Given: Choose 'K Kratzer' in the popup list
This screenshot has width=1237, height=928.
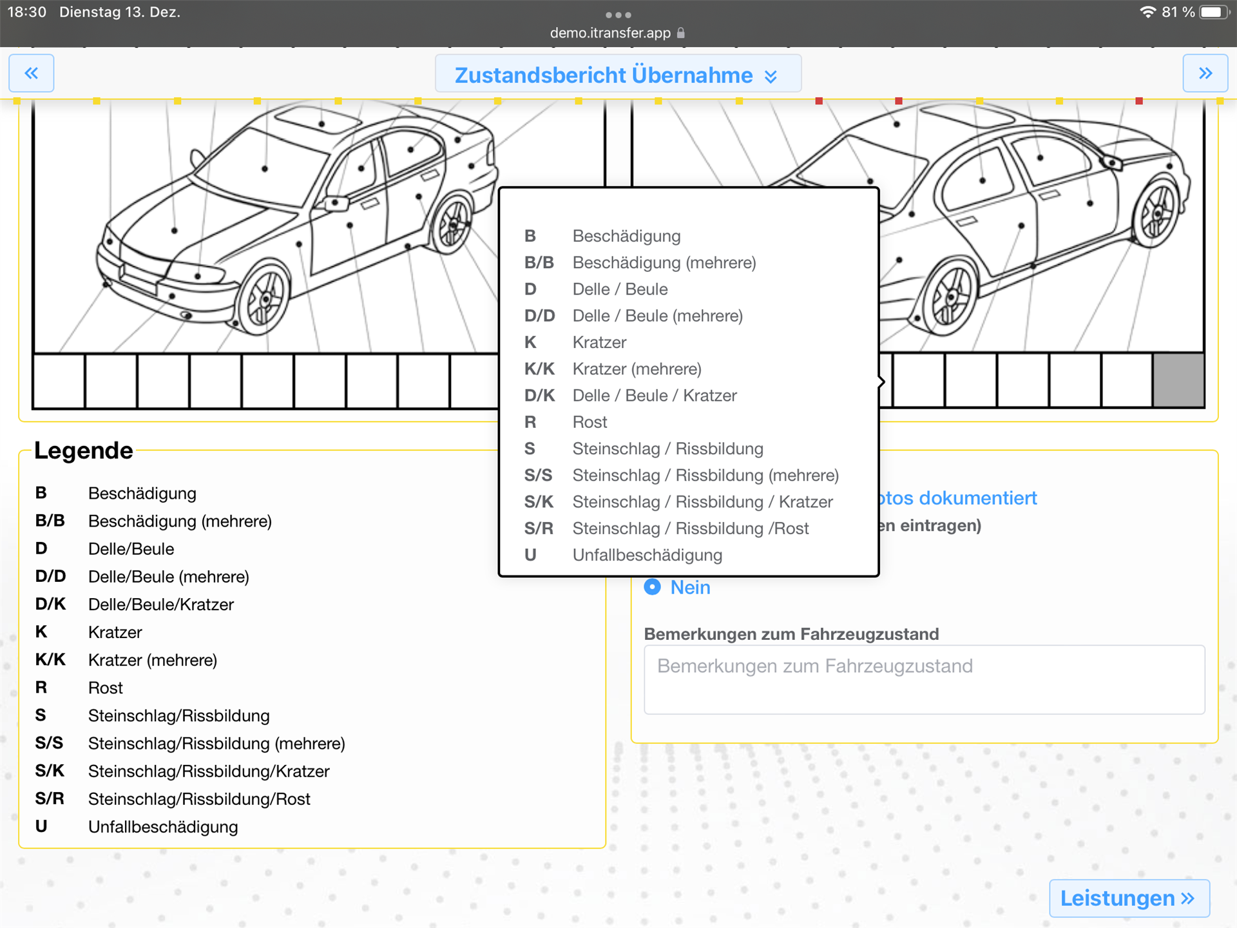Looking at the screenshot, I should pos(599,342).
